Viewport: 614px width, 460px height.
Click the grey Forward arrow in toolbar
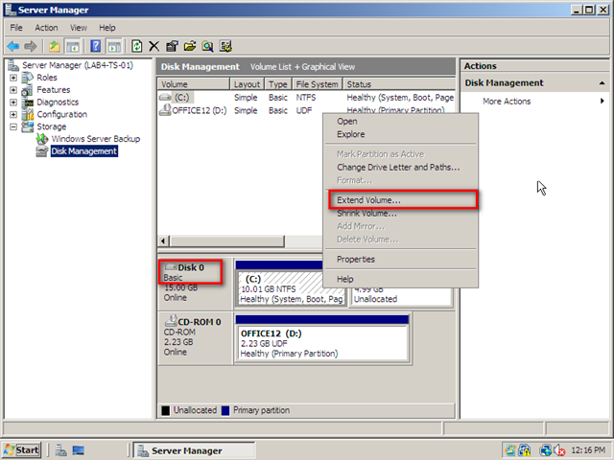tap(31, 47)
